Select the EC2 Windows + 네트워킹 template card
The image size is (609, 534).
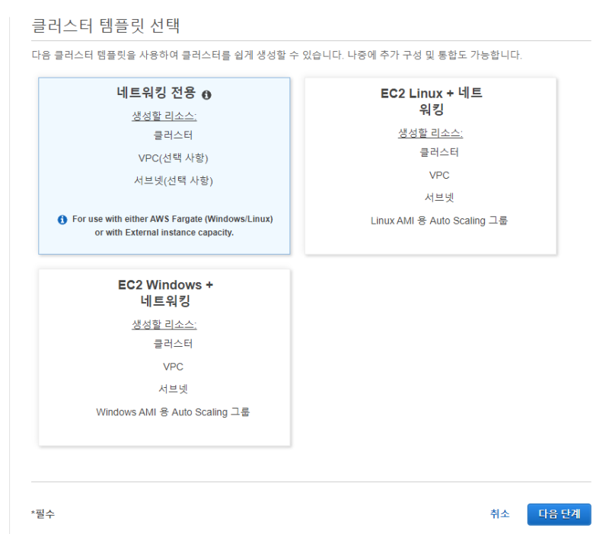[164, 358]
